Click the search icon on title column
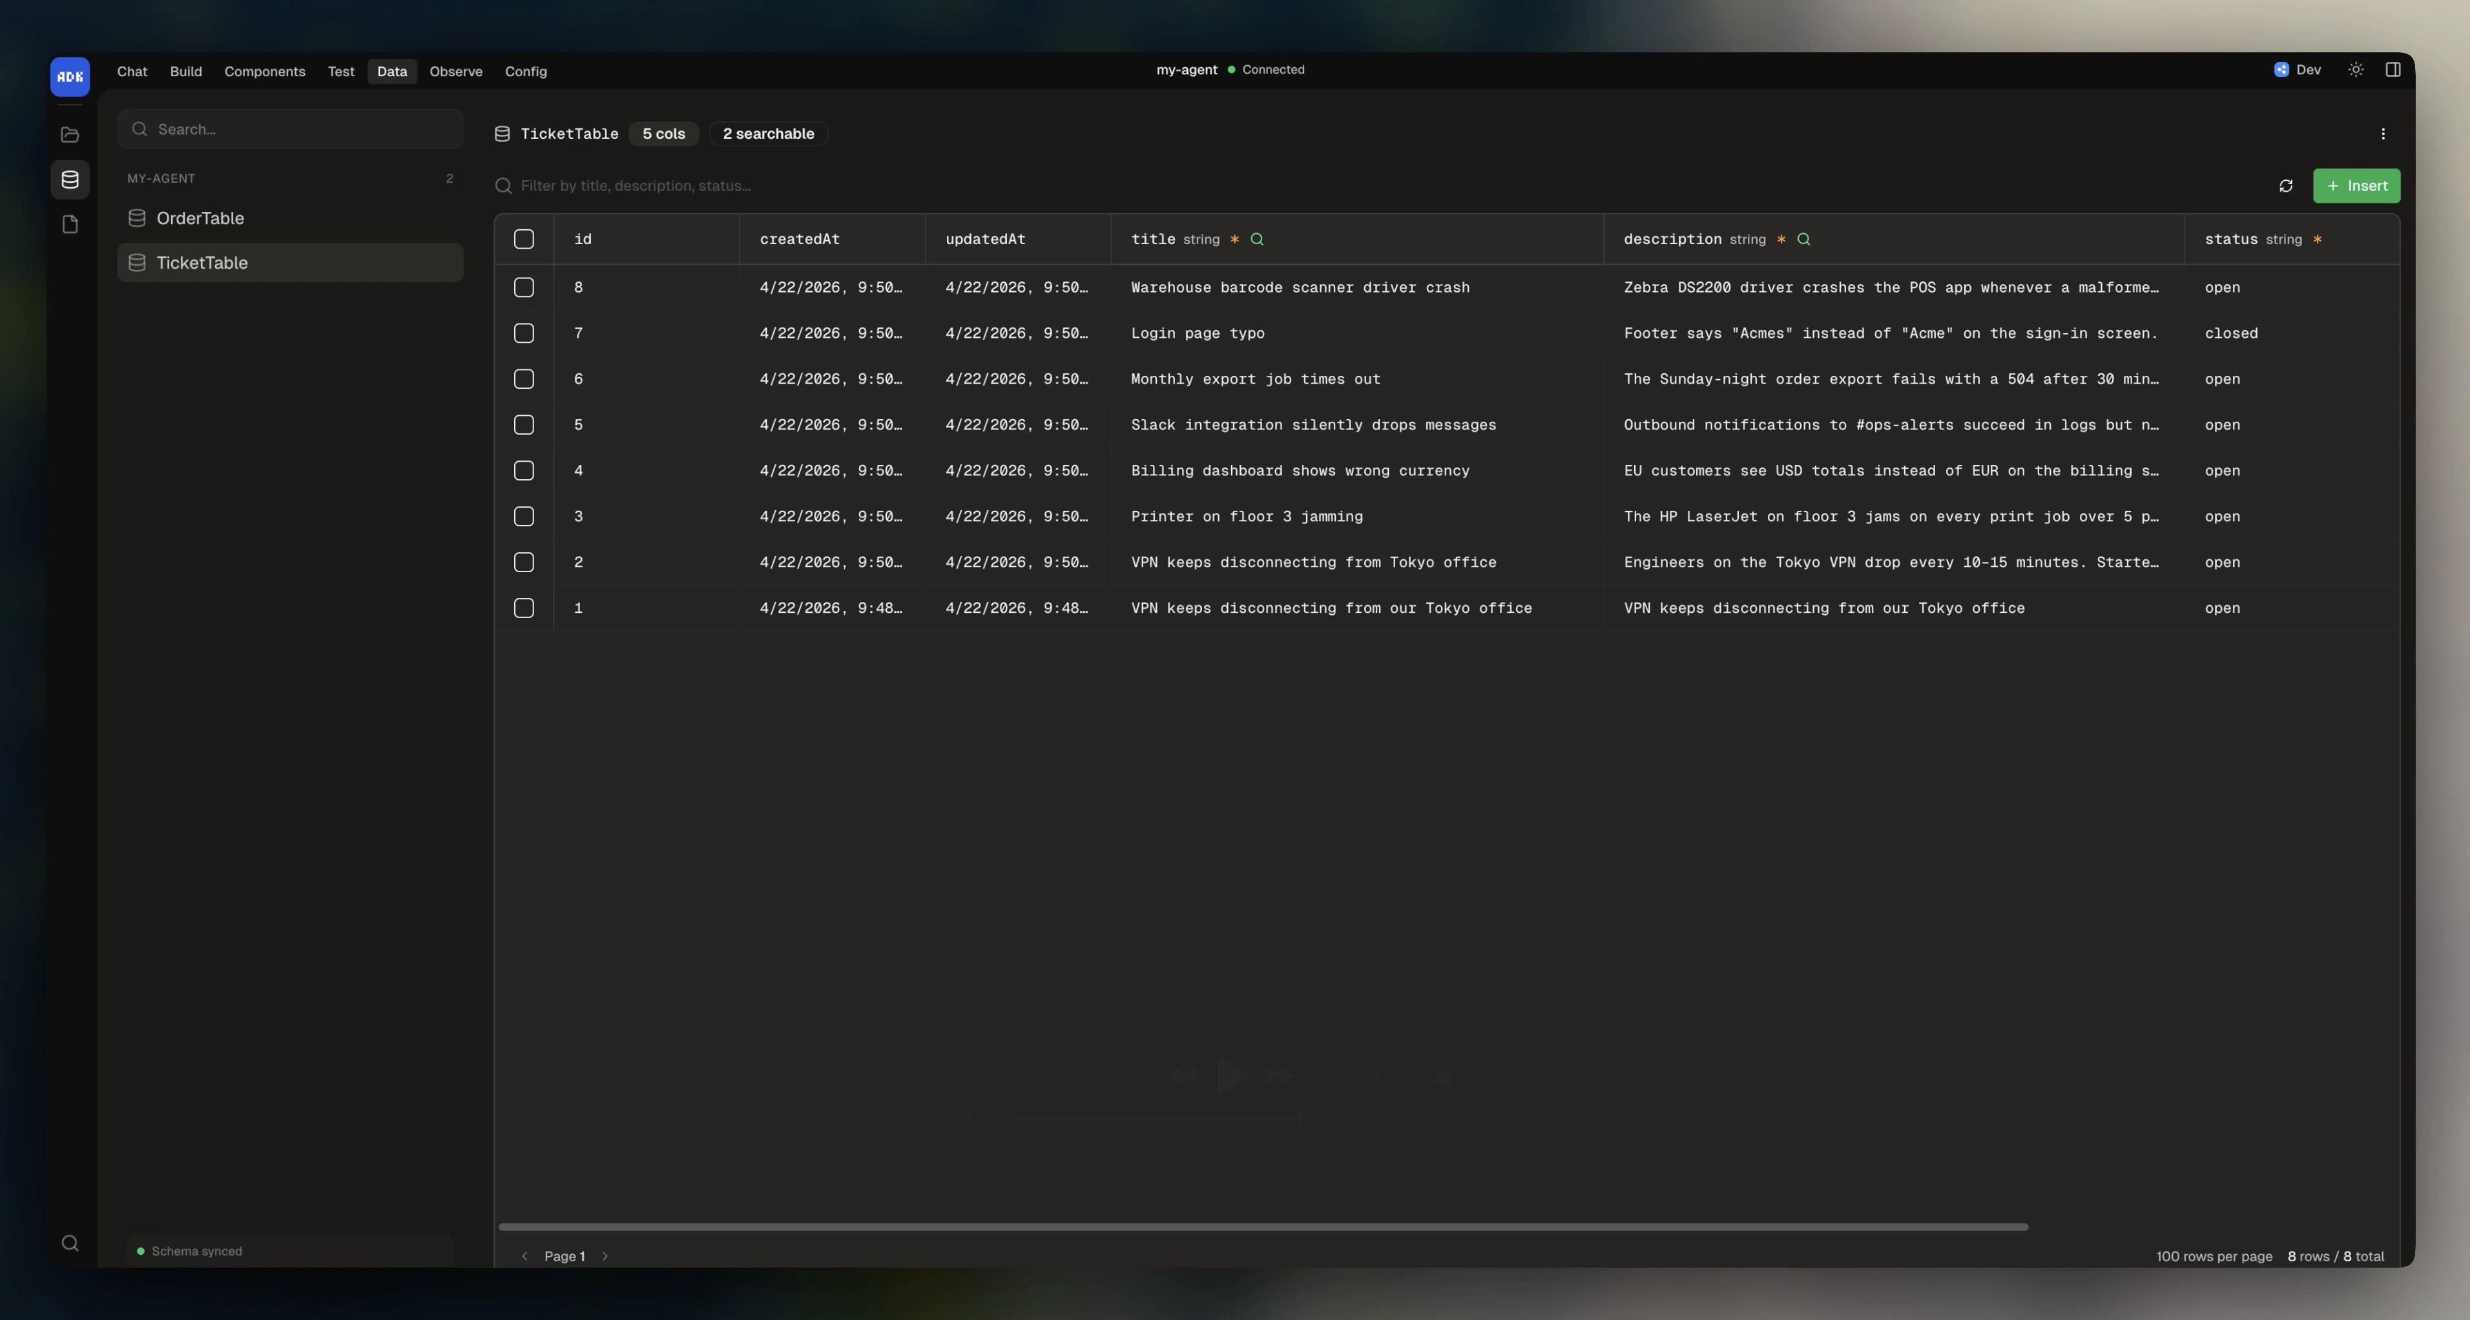This screenshot has width=2470, height=1320. 1257,240
